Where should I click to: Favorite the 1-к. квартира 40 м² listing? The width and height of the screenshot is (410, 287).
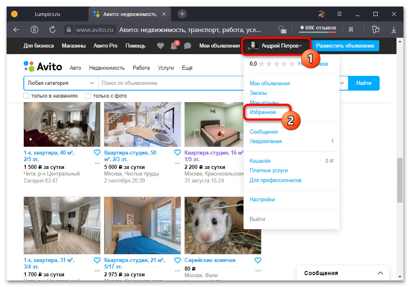click(97, 153)
